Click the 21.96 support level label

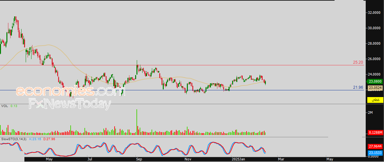[358, 87]
